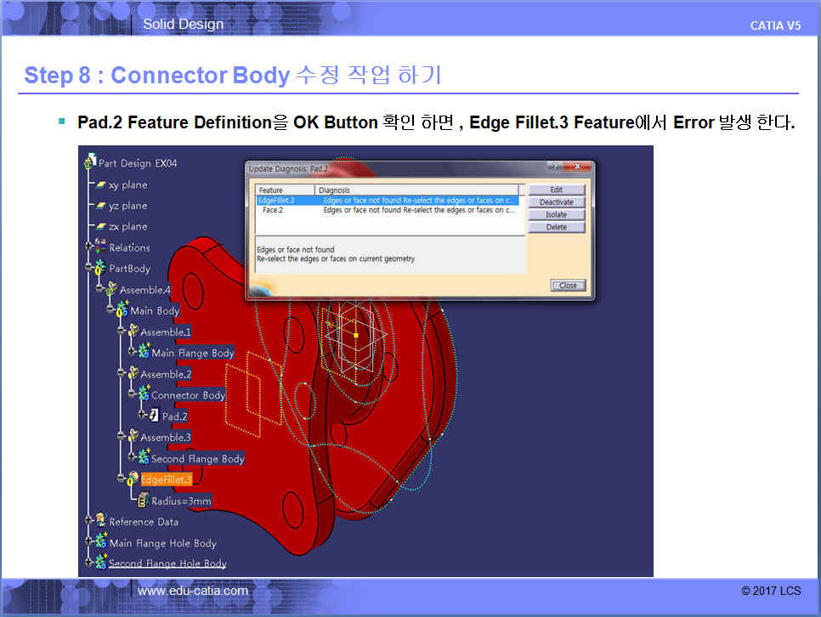Click the PartBody gear icon
Viewport: 821px width, 617px height.
(100, 269)
